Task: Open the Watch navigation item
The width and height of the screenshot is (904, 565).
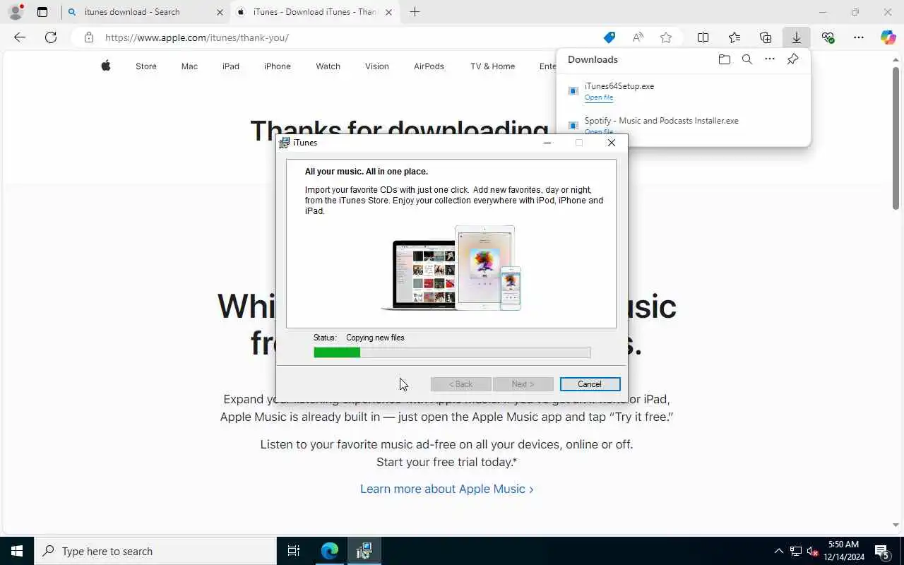Action: pyautogui.click(x=328, y=66)
